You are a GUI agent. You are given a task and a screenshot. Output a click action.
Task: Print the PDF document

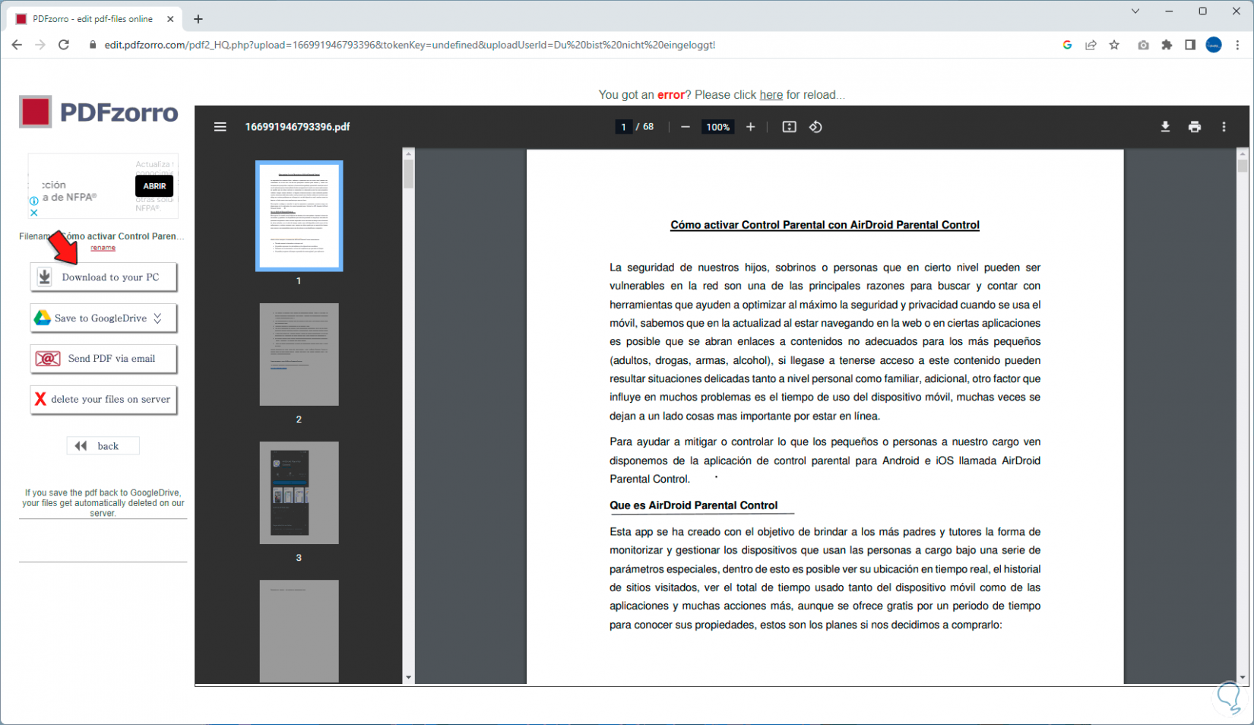coord(1195,127)
